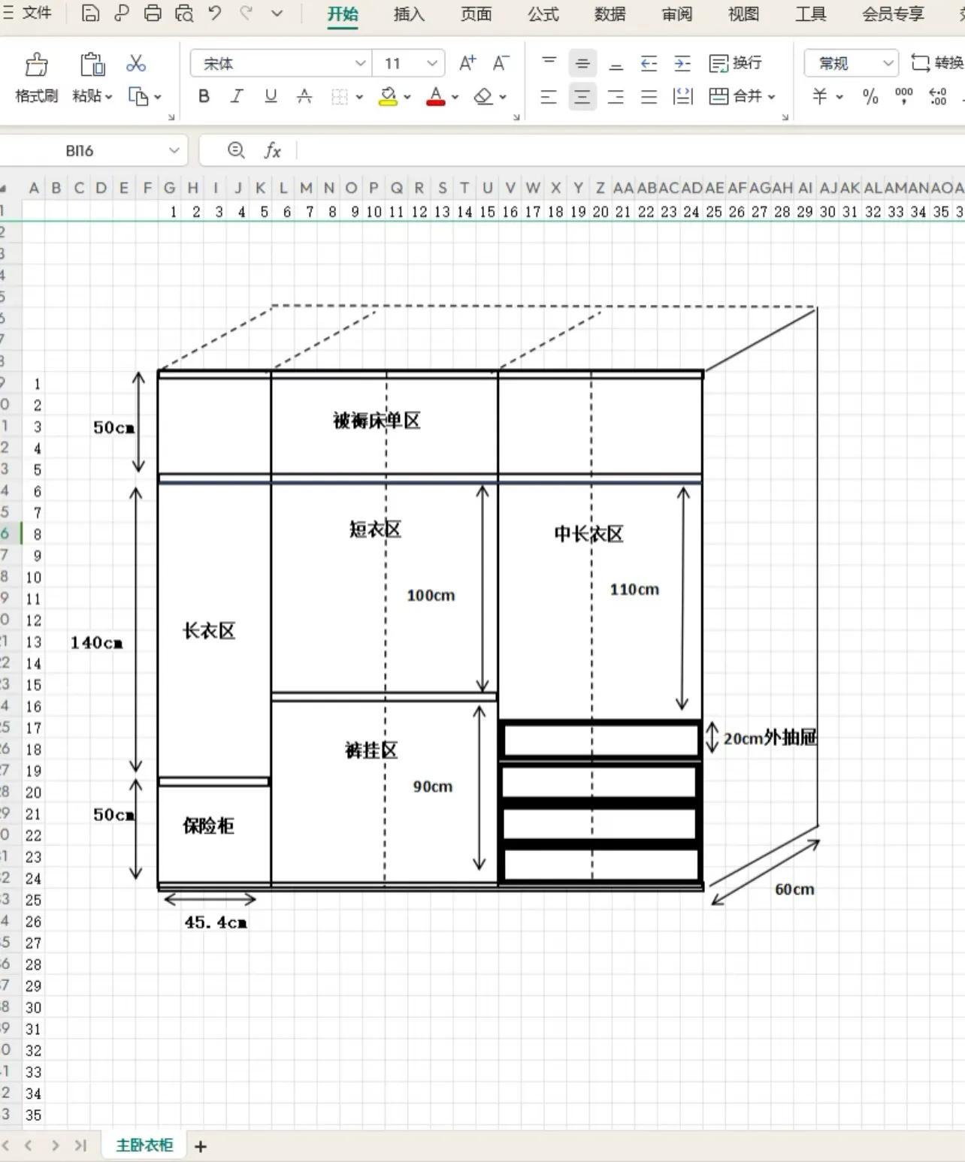Expand the 常规 number format dropdown
The image size is (965, 1162).
pyautogui.click(x=888, y=64)
